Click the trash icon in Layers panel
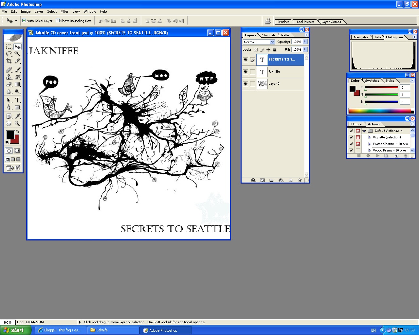 [x=300, y=180]
